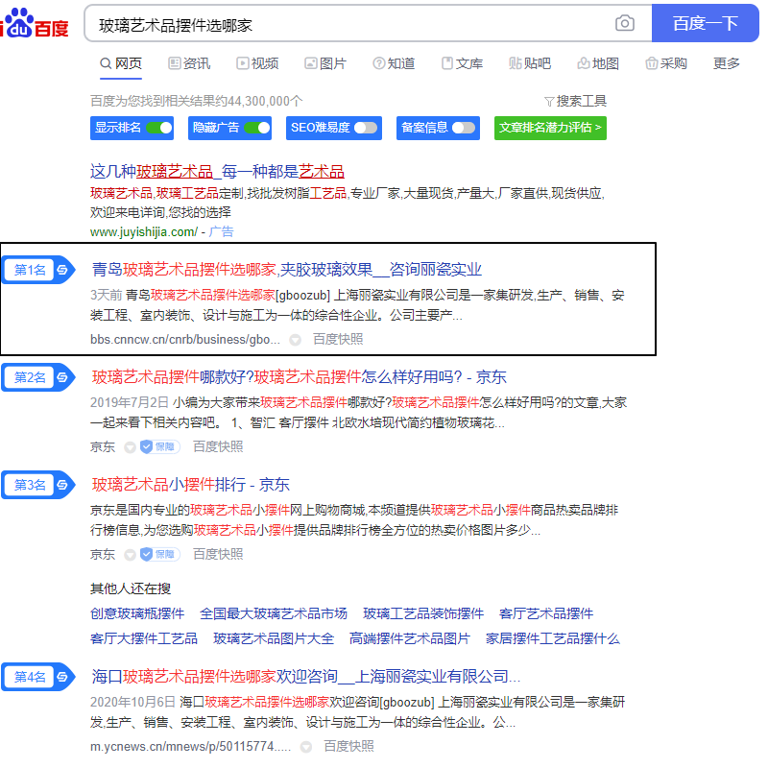This screenshot has height=768, width=768.
Task: Expand dropdown arrow next to m.ycnews.cn URL
Action: tap(306, 747)
